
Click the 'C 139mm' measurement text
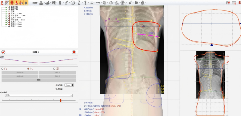[x=88, y=14]
